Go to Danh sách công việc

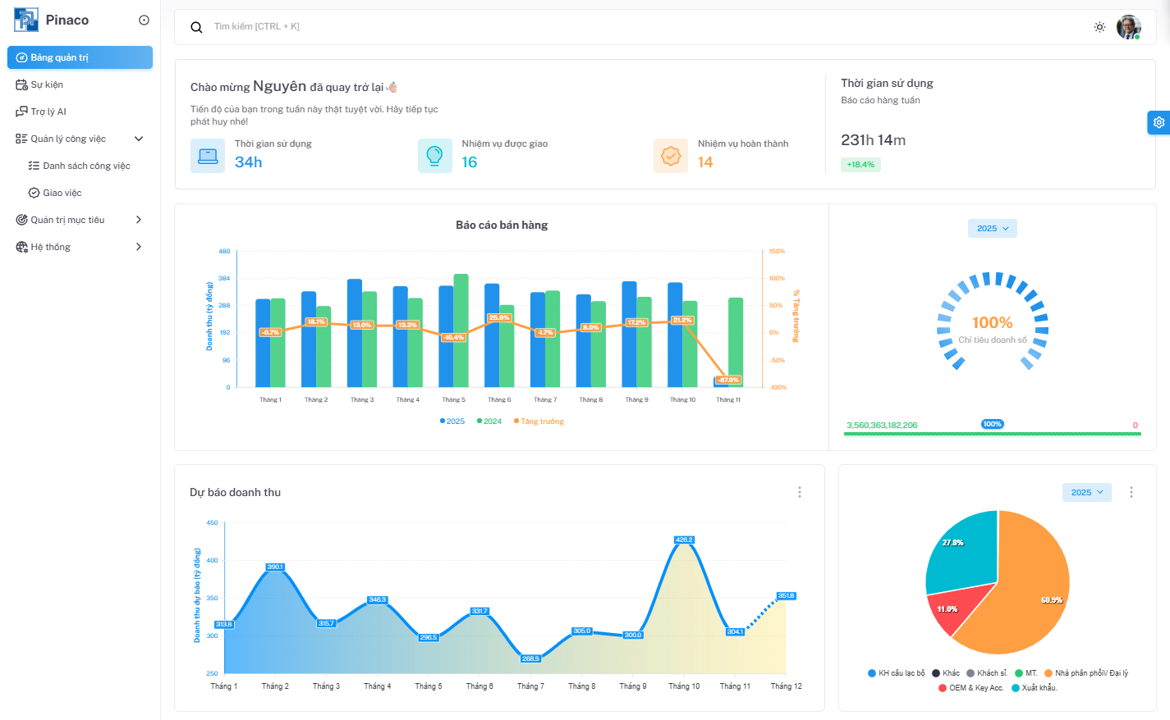click(x=86, y=166)
